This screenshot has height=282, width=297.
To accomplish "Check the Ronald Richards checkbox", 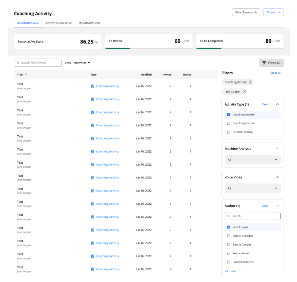I will pyautogui.click(x=229, y=262).
